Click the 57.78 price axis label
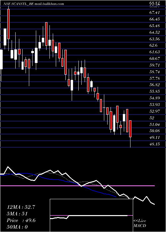Image resolution: width=166 pixels, height=232 pixels. 155,78
